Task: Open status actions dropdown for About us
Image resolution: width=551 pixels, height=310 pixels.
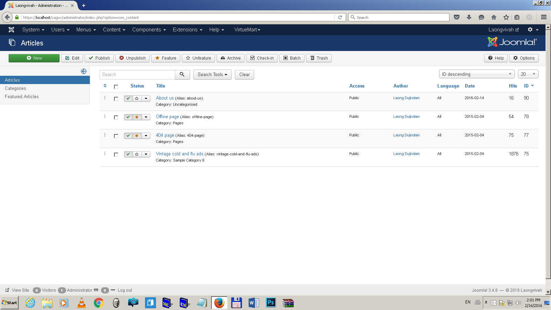Action: coord(146,99)
